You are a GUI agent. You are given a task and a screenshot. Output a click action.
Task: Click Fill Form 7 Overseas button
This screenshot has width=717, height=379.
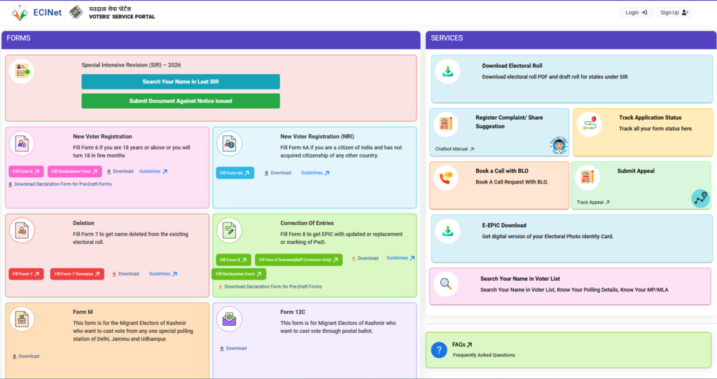pyautogui.click(x=77, y=274)
